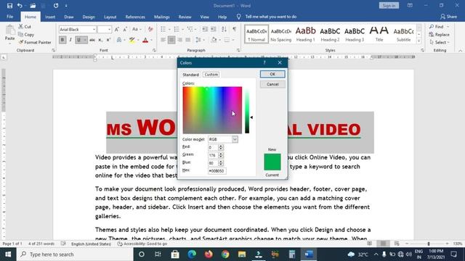This screenshot has height=261, width=465.
Task: Toggle subscript formatting
Action: (100, 40)
